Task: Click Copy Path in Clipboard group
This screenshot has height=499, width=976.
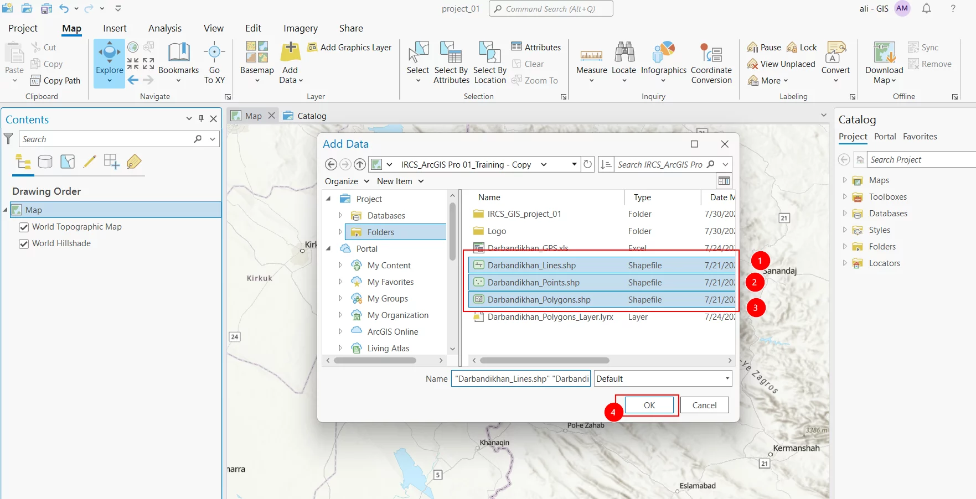Action: 55,81
